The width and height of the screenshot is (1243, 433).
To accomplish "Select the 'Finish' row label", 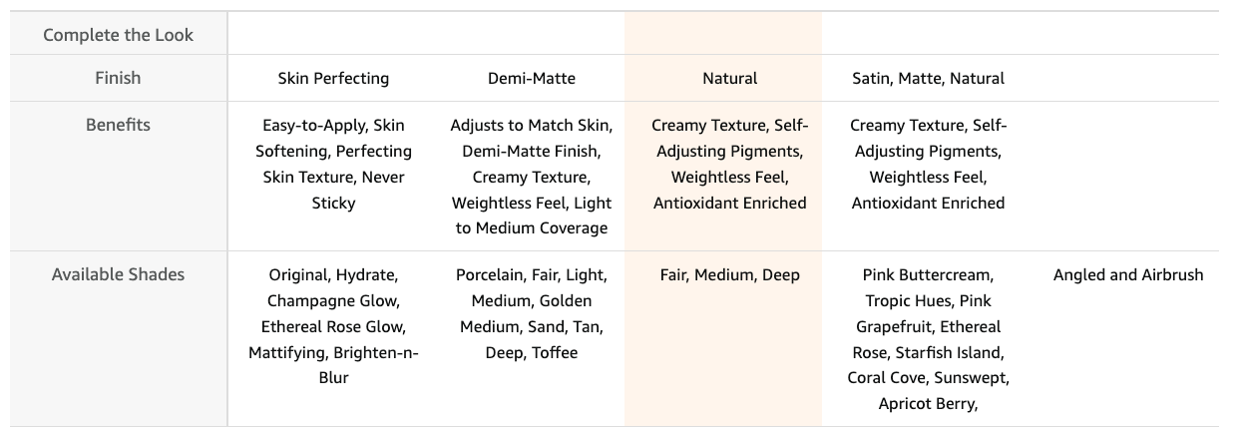I will [x=118, y=78].
